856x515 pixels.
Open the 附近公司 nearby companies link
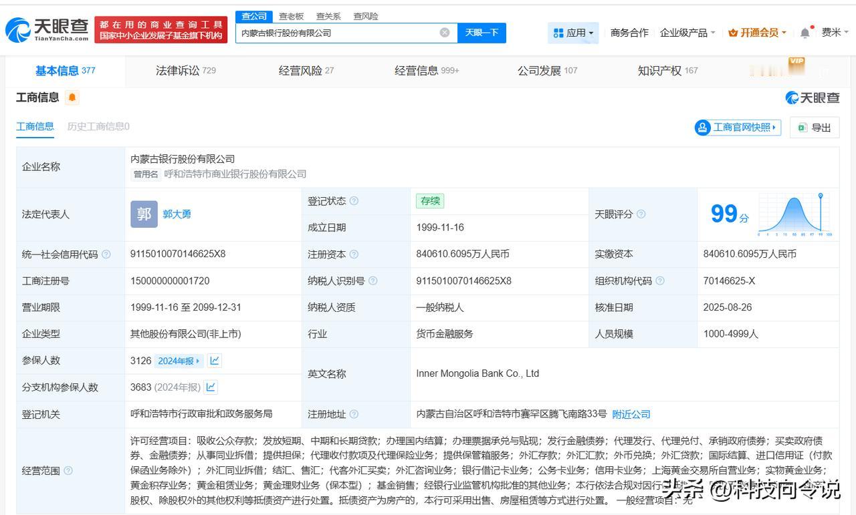point(631,414)
